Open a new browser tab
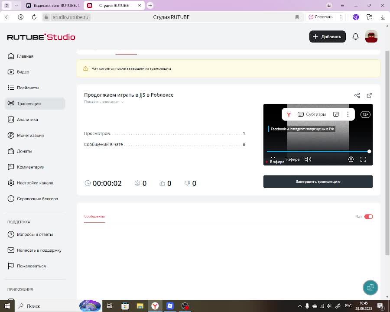This screenshot has height=312, width=390. [150, 5]
